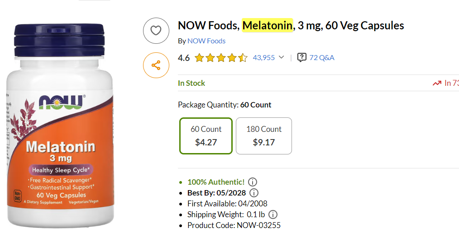Select the 60 Count package option
Viewport: 459px width, 233px height.
point(206,136)
